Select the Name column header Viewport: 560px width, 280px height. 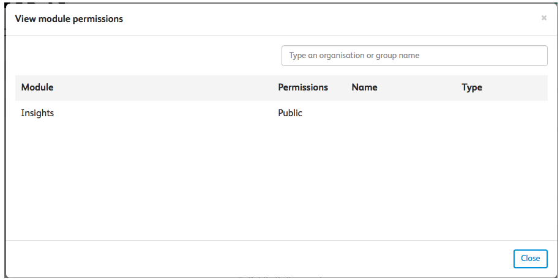(x=364, y=87)
